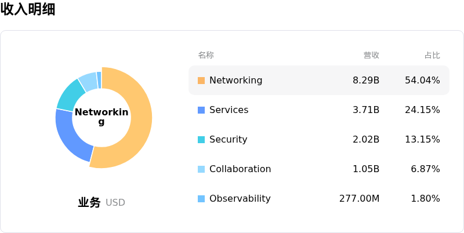The height and width of the screenshot is (233, 464).
Task: Click the blue Services legend swatch
Action: tap(201, 110)
